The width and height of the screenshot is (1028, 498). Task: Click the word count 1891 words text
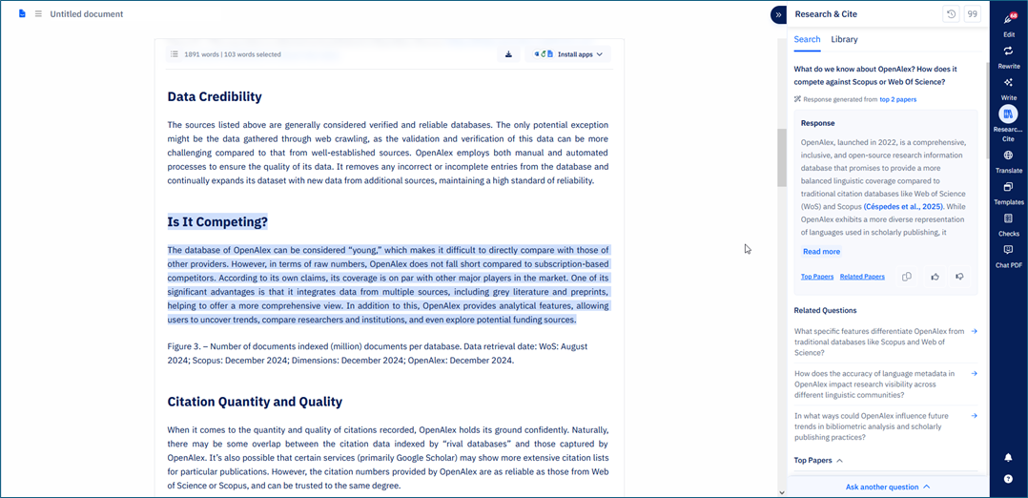233,54
